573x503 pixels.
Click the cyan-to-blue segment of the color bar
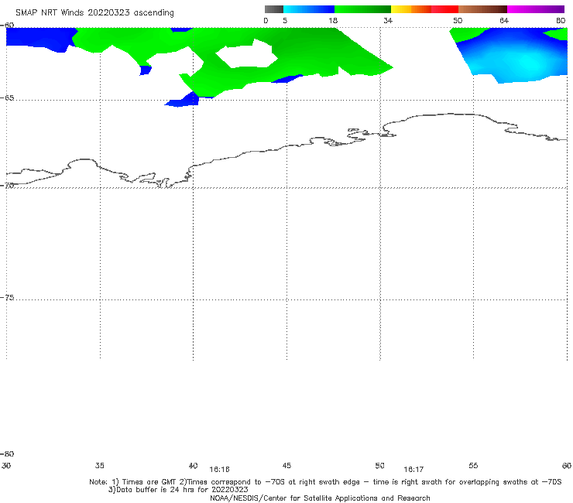pyautogui.click(x=309, y=9)
